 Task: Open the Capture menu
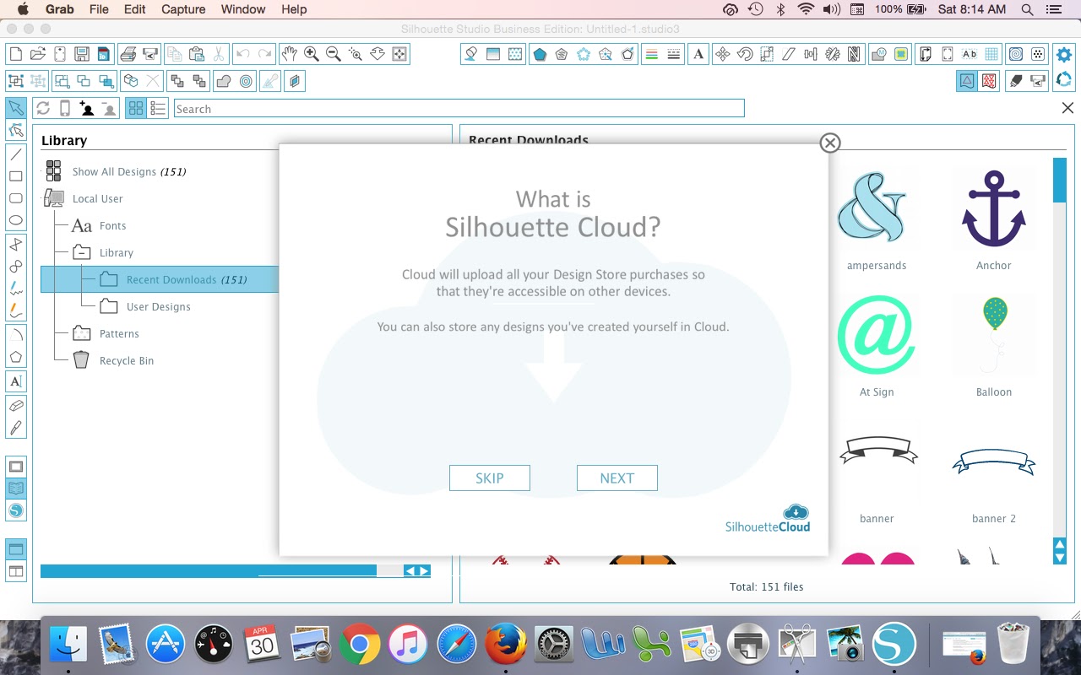point(182,9)
